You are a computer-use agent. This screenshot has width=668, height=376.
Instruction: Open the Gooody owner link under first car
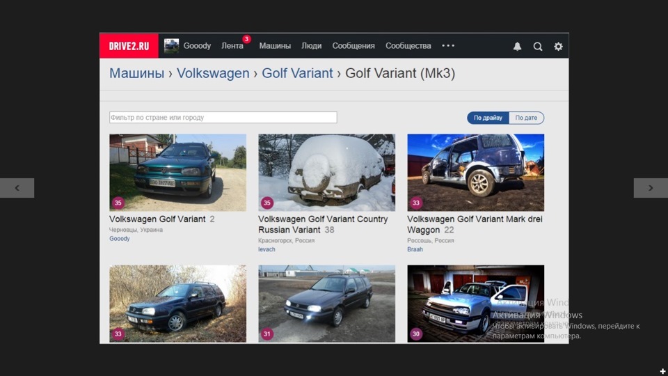[119, 239]
